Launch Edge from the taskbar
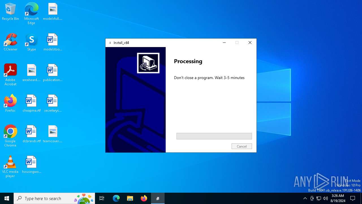The width and height of the screenshot is (362, 204). click(x=116, y=198)
